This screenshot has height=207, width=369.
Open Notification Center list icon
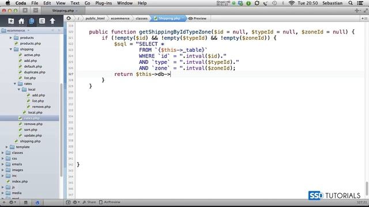click(x=360, y=3)
